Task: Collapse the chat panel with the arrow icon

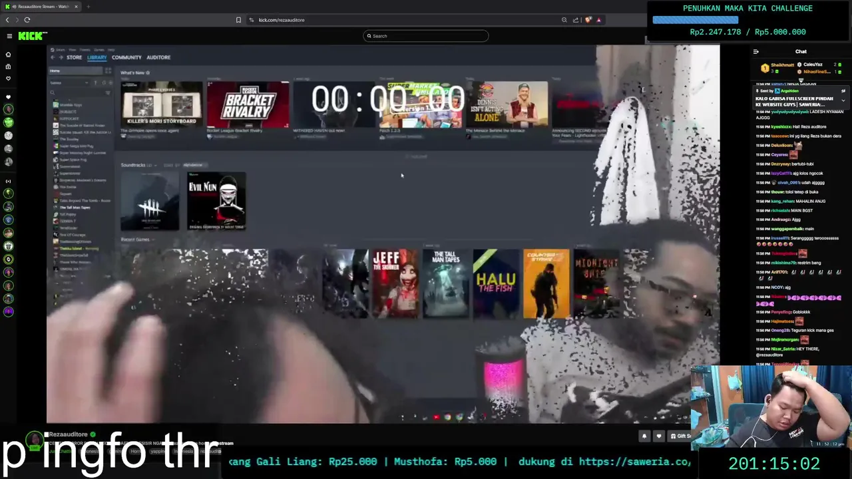Action: 755,51
